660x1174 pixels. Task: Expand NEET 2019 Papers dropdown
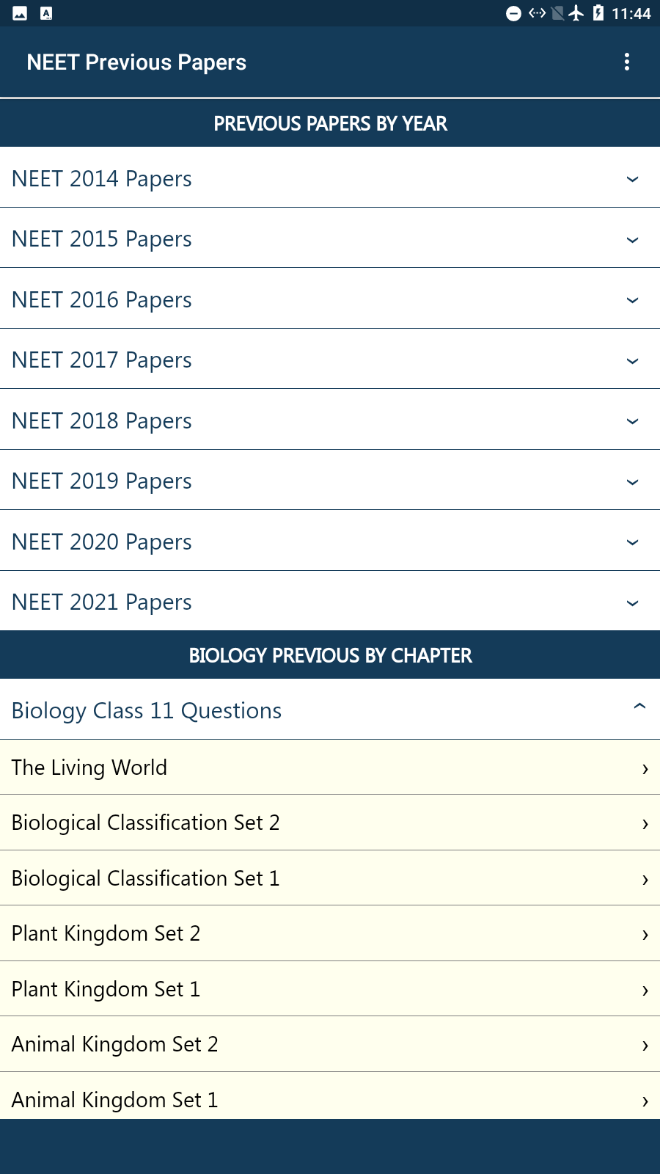(x=330, y=480)
